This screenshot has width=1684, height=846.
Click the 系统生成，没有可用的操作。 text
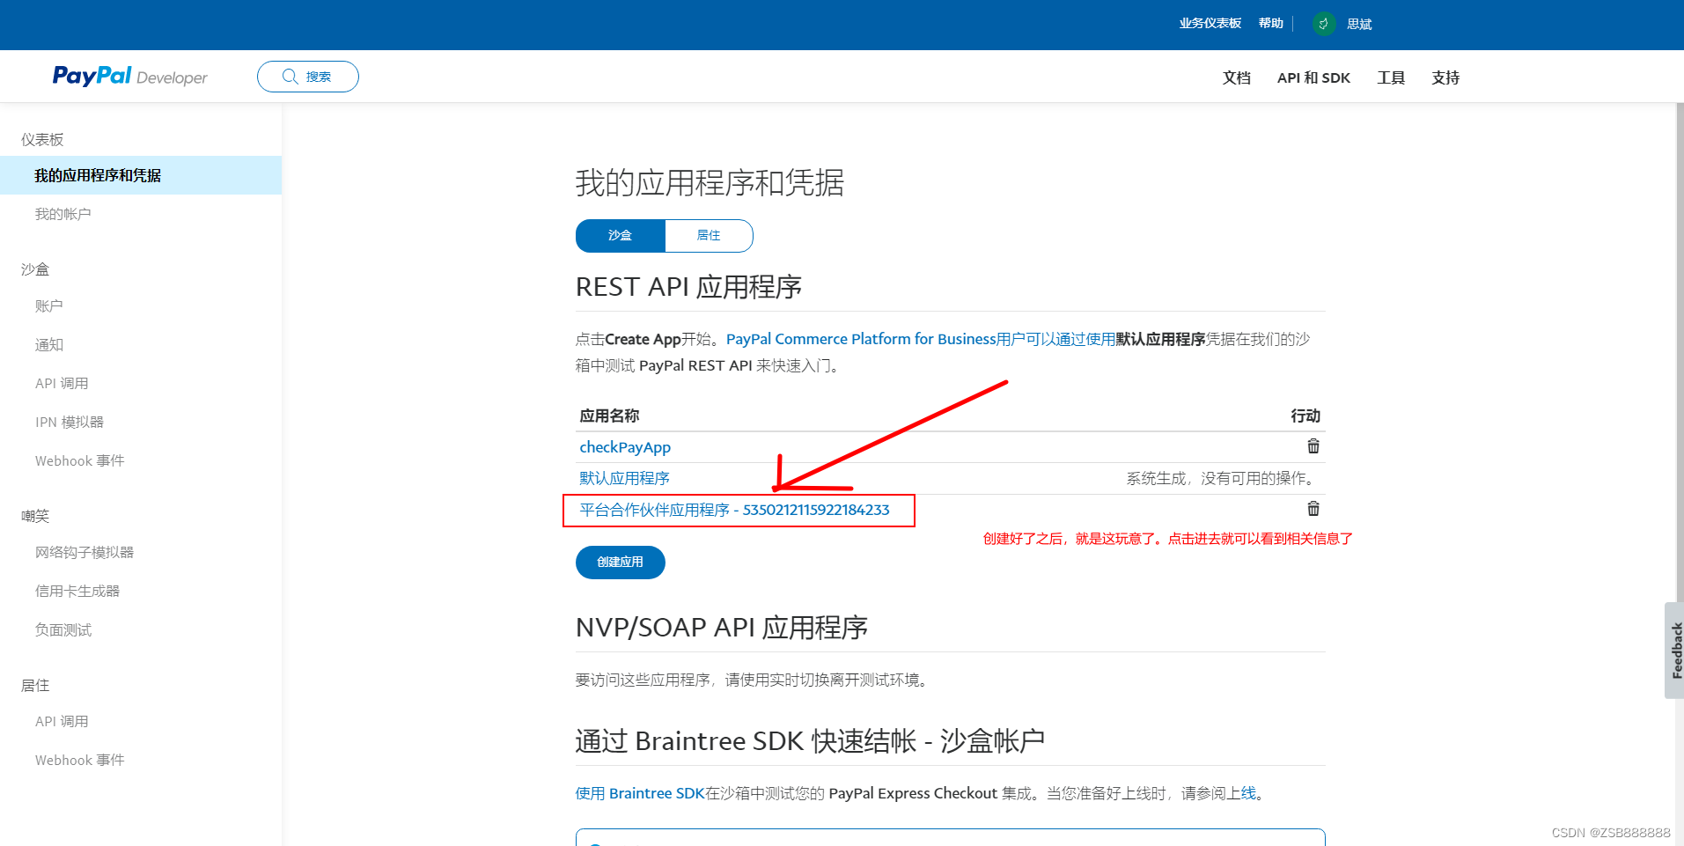(1224, 478)
